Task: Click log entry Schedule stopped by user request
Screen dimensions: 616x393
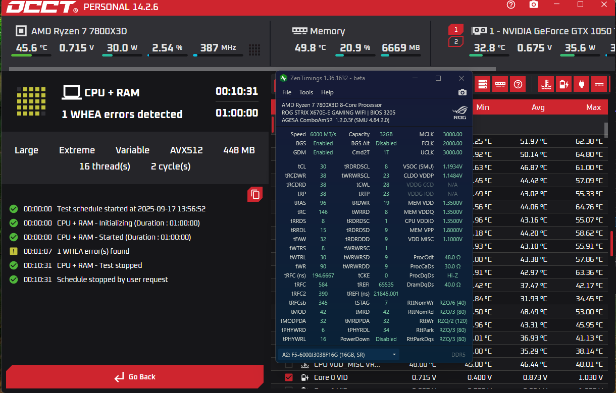Action: click(x=113, y=279)
